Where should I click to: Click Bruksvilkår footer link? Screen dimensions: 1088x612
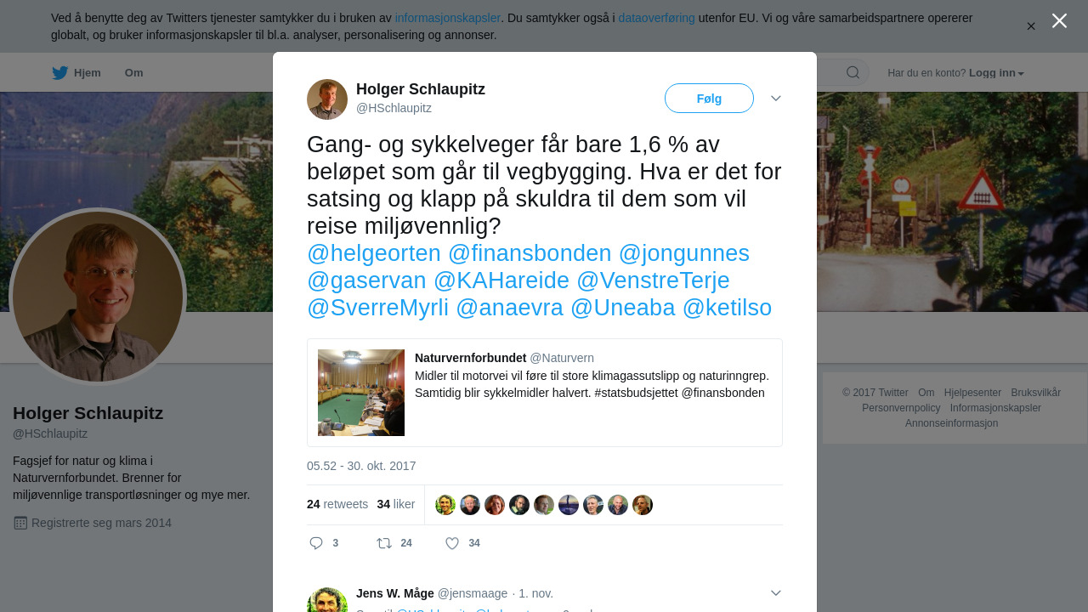1035,393
